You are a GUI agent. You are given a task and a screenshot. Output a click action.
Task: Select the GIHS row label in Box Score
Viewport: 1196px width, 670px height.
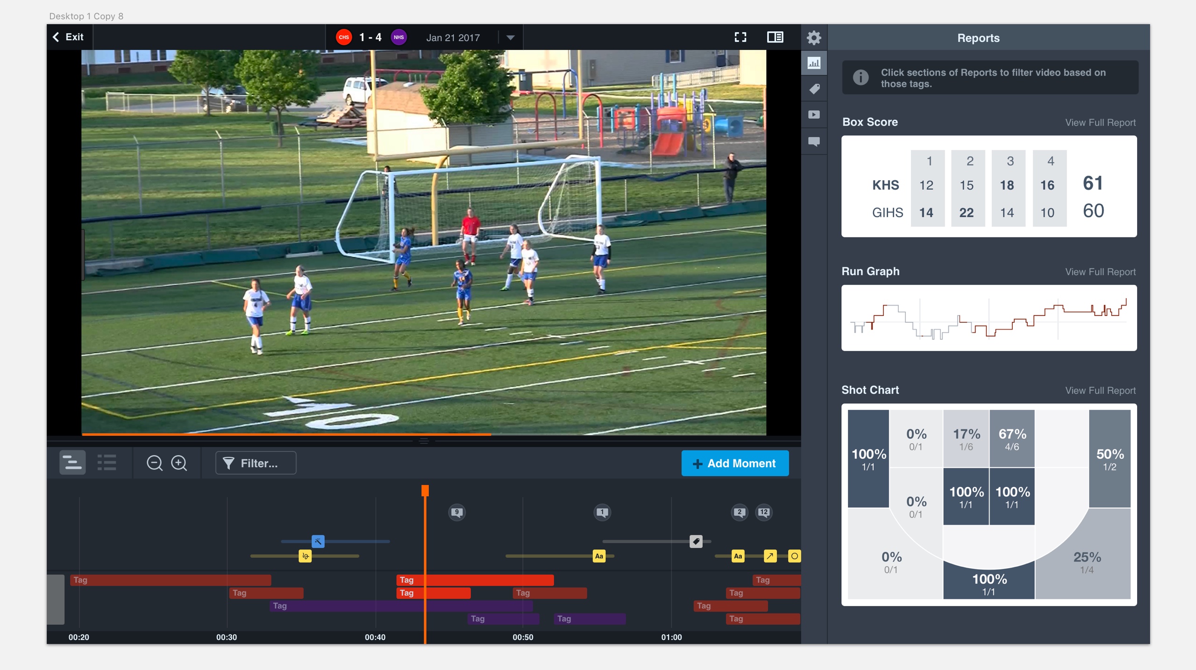pos(888,213)
